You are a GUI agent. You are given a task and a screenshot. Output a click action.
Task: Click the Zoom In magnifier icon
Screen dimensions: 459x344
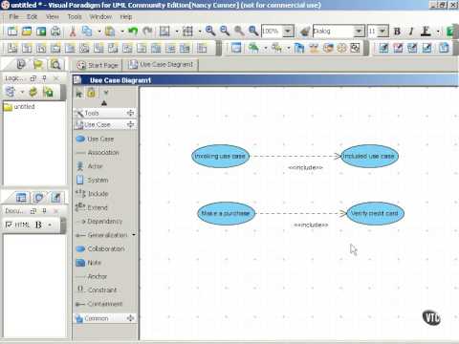210,32
